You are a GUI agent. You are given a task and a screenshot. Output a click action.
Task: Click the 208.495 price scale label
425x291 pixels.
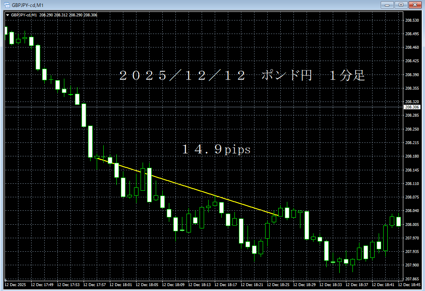[412, 34]
